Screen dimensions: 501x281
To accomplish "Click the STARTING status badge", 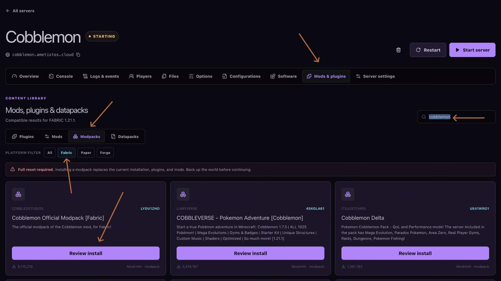I will click(102, 36).
